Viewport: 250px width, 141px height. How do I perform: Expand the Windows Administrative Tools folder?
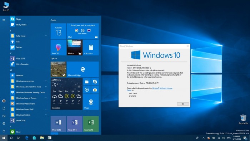[29, 87]
